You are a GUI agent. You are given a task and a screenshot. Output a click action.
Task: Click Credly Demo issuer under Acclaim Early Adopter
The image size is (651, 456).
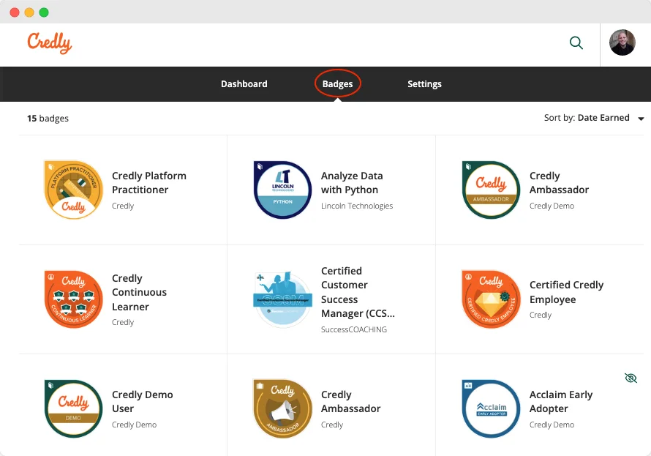pos(552,425)
